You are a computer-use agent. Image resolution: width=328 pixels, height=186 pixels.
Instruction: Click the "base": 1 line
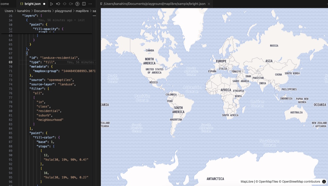coord(45,142)
